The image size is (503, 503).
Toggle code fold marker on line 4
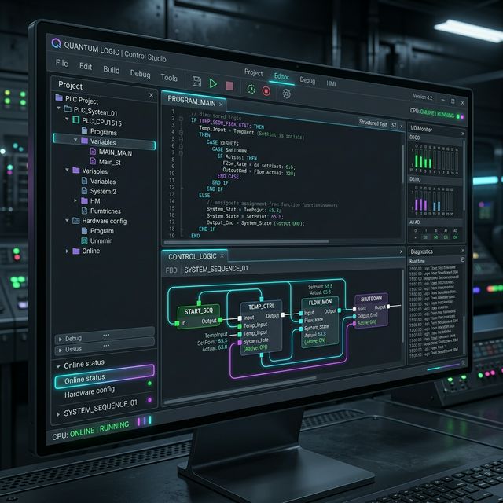181,133
